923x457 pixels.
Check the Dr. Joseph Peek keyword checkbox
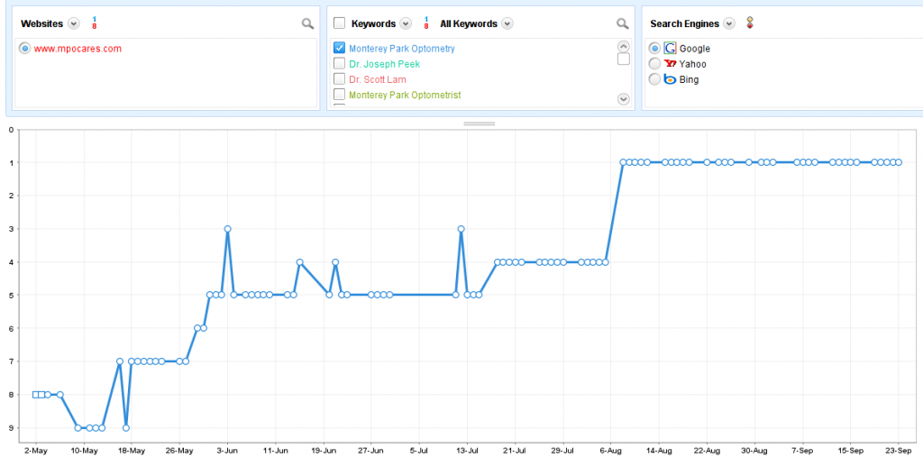(x=339, y=64)
